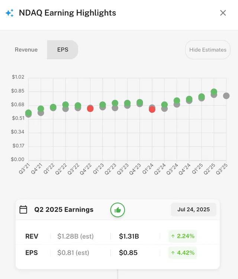
Task: Click the $1.02 y-axis label
Action: (18, 77)
